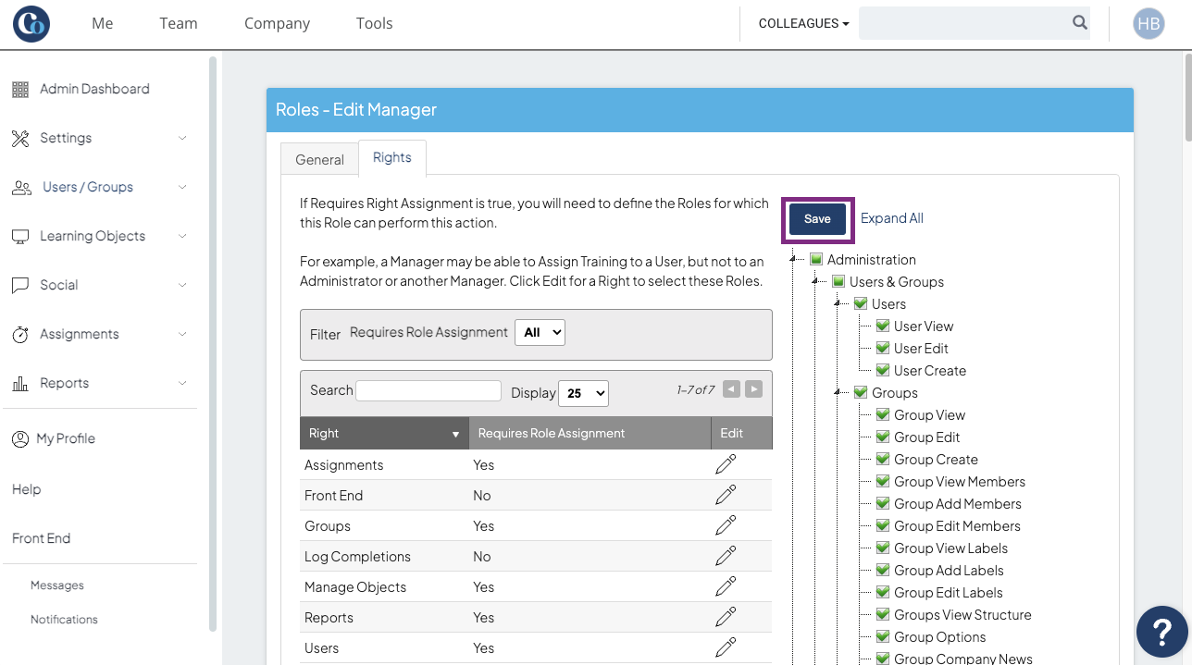Image resolution: width=1192 pixels, height=665 pixels.
Task: Click the Expand All link
Action: pyautogui.click(x=892, y=218)
